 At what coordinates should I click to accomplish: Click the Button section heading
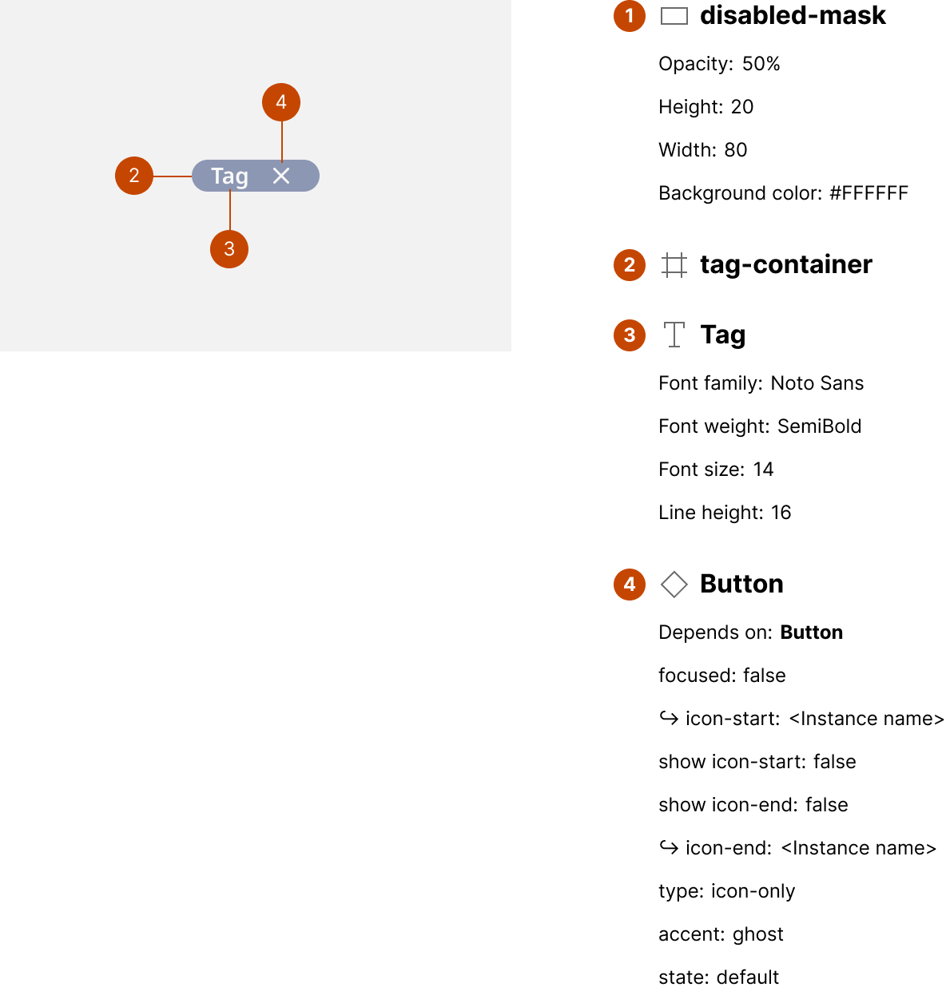coord(741,584)
